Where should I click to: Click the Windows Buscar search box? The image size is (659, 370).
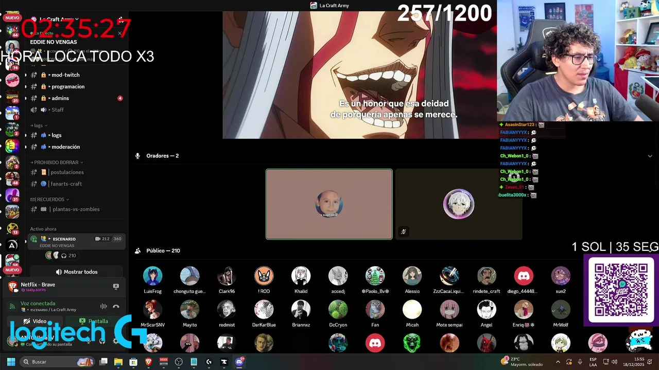58,362
